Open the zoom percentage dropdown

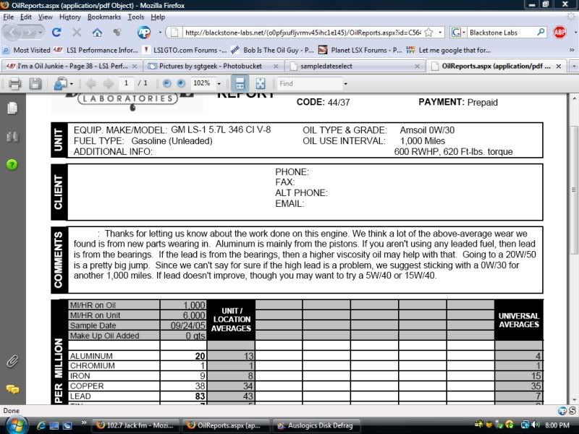(219, 84)
